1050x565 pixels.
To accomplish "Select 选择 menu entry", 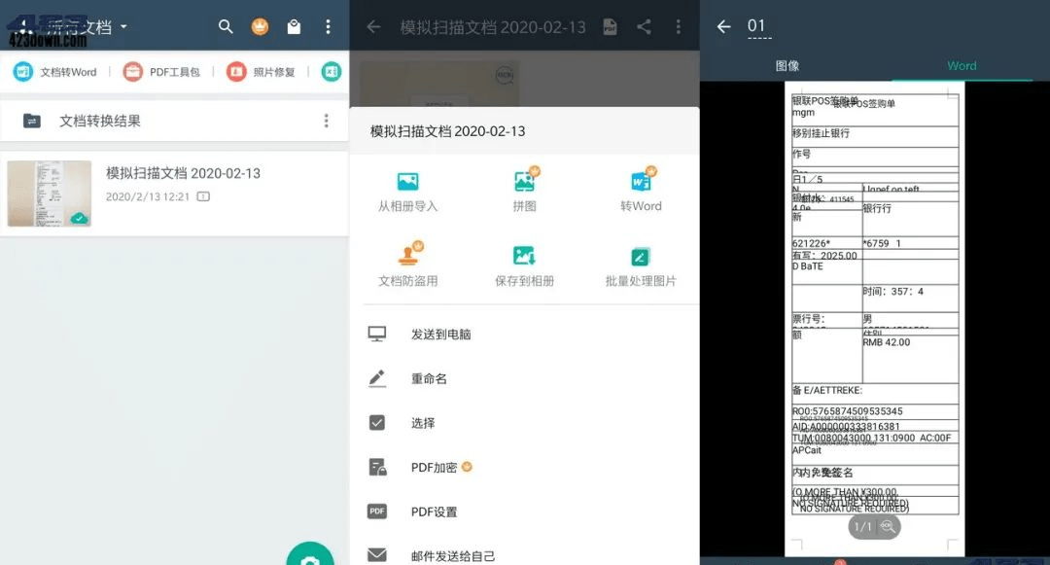I will 524,423.
